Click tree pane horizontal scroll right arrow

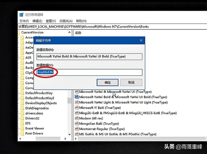tap(65, 139)
